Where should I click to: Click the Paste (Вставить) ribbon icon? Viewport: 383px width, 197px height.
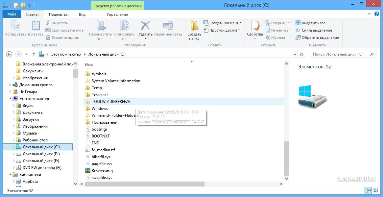click(36, 26)
